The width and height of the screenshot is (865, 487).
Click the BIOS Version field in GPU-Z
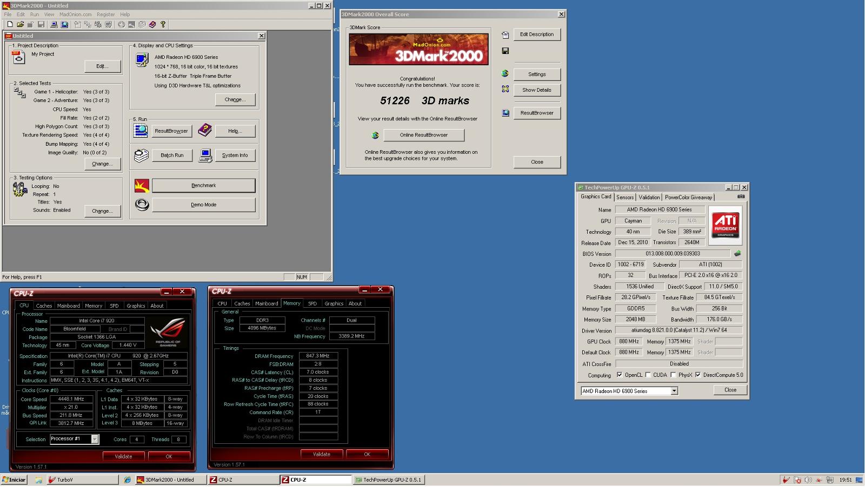[673, 253]
